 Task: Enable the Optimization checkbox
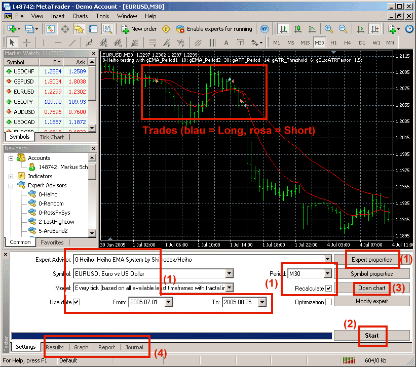[x=328, y=302]
